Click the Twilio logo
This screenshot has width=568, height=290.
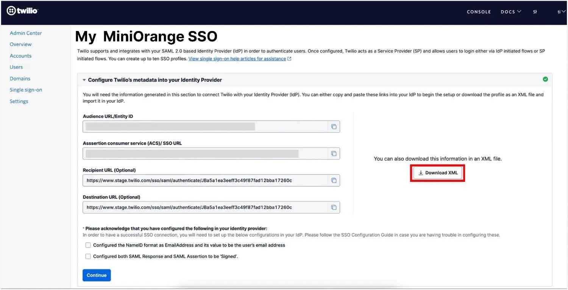pyautogui.click(x=22, y=11)
